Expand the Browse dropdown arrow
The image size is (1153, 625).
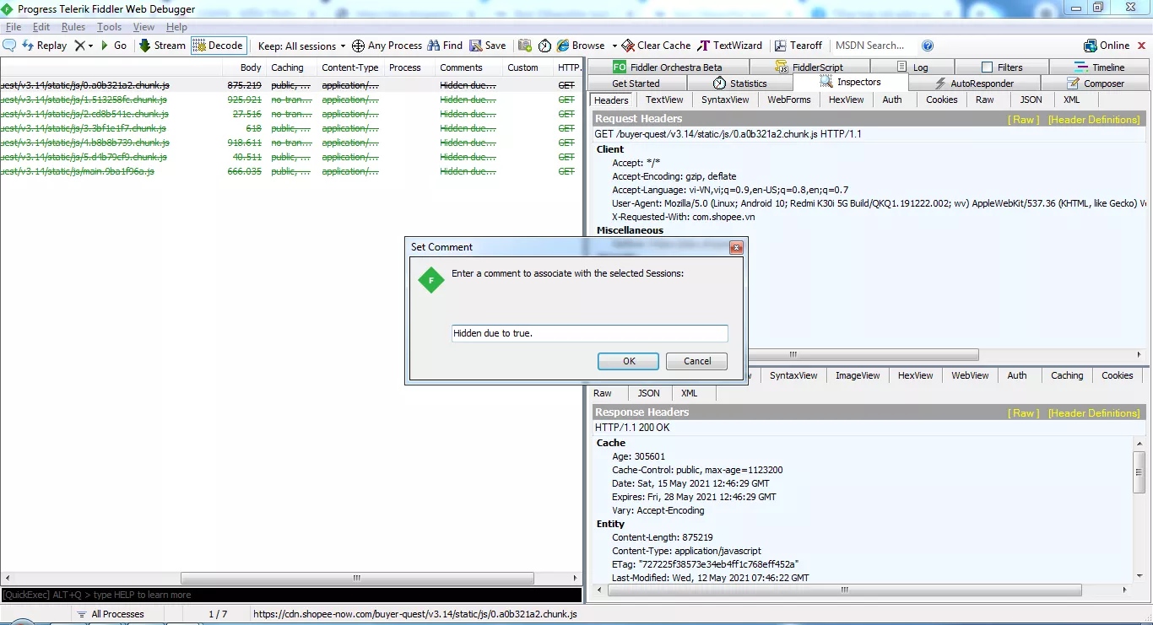(x=614, y=46)
